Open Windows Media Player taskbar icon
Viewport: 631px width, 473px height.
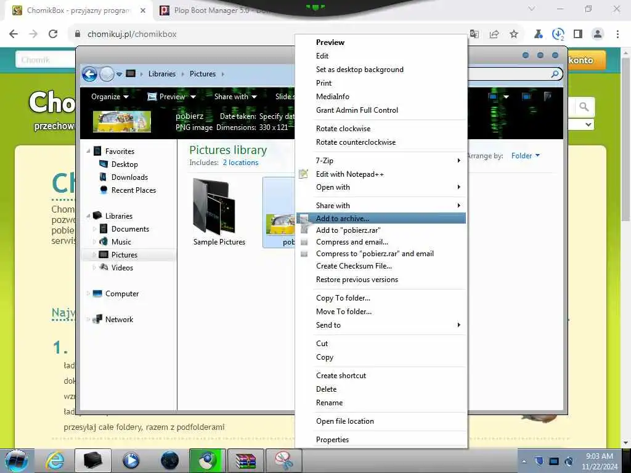pyautogui.click(x=131, y=461)
